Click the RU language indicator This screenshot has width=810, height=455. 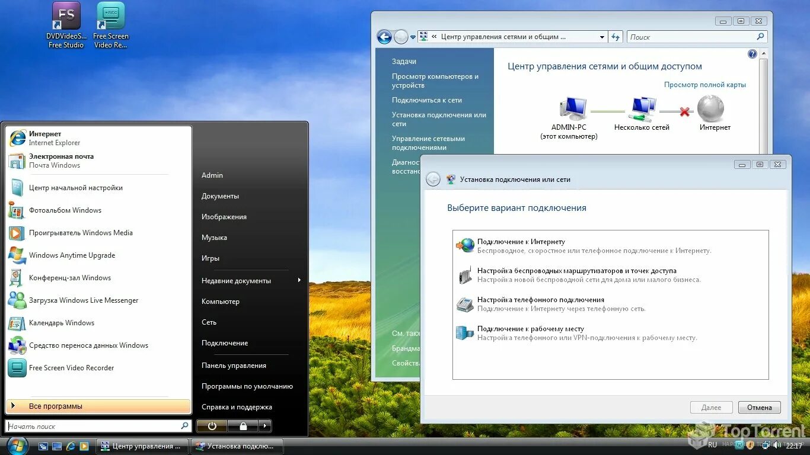712,445
